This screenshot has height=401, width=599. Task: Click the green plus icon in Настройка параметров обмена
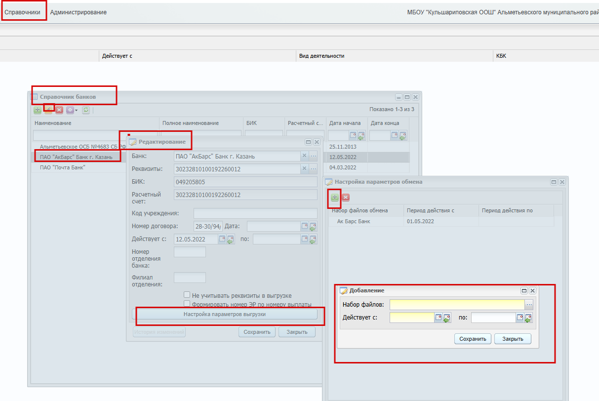pos(335,197)
